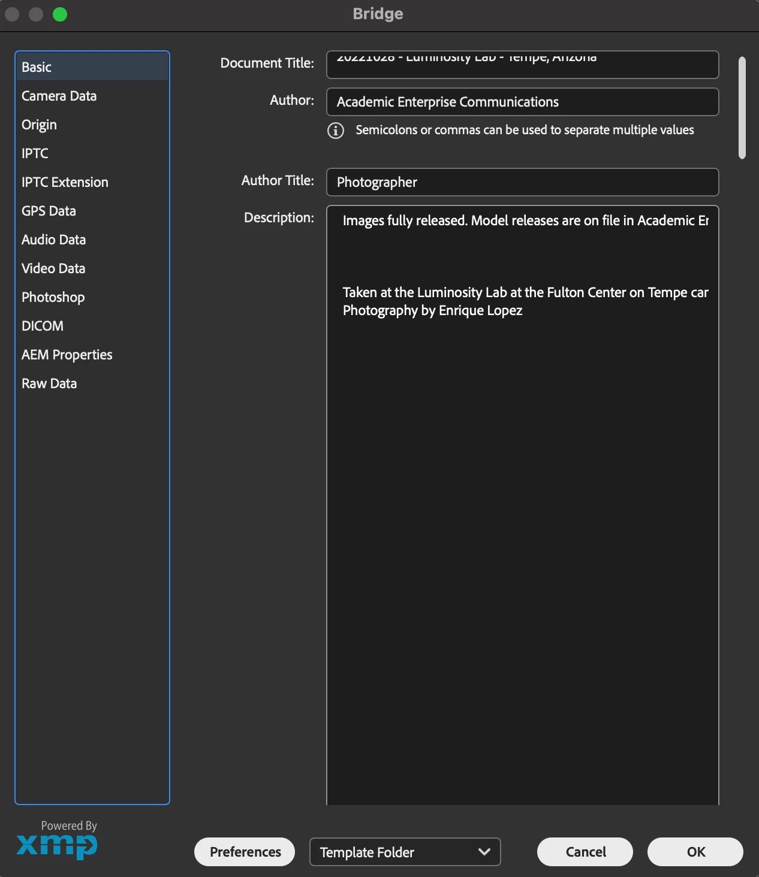Show the Video Data section
Screen dimensions: 759x877
pyautogui.click(x=92, y=268)
